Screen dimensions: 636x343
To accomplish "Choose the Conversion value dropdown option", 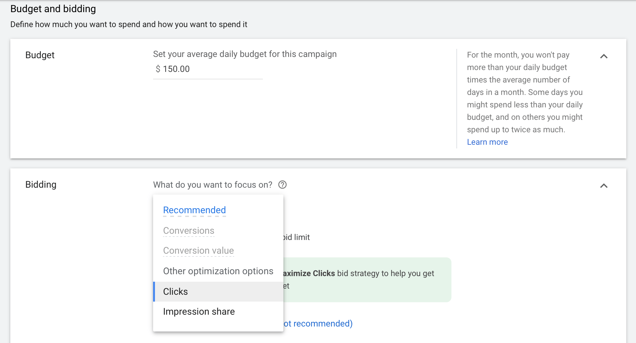I will pos(198,251).
